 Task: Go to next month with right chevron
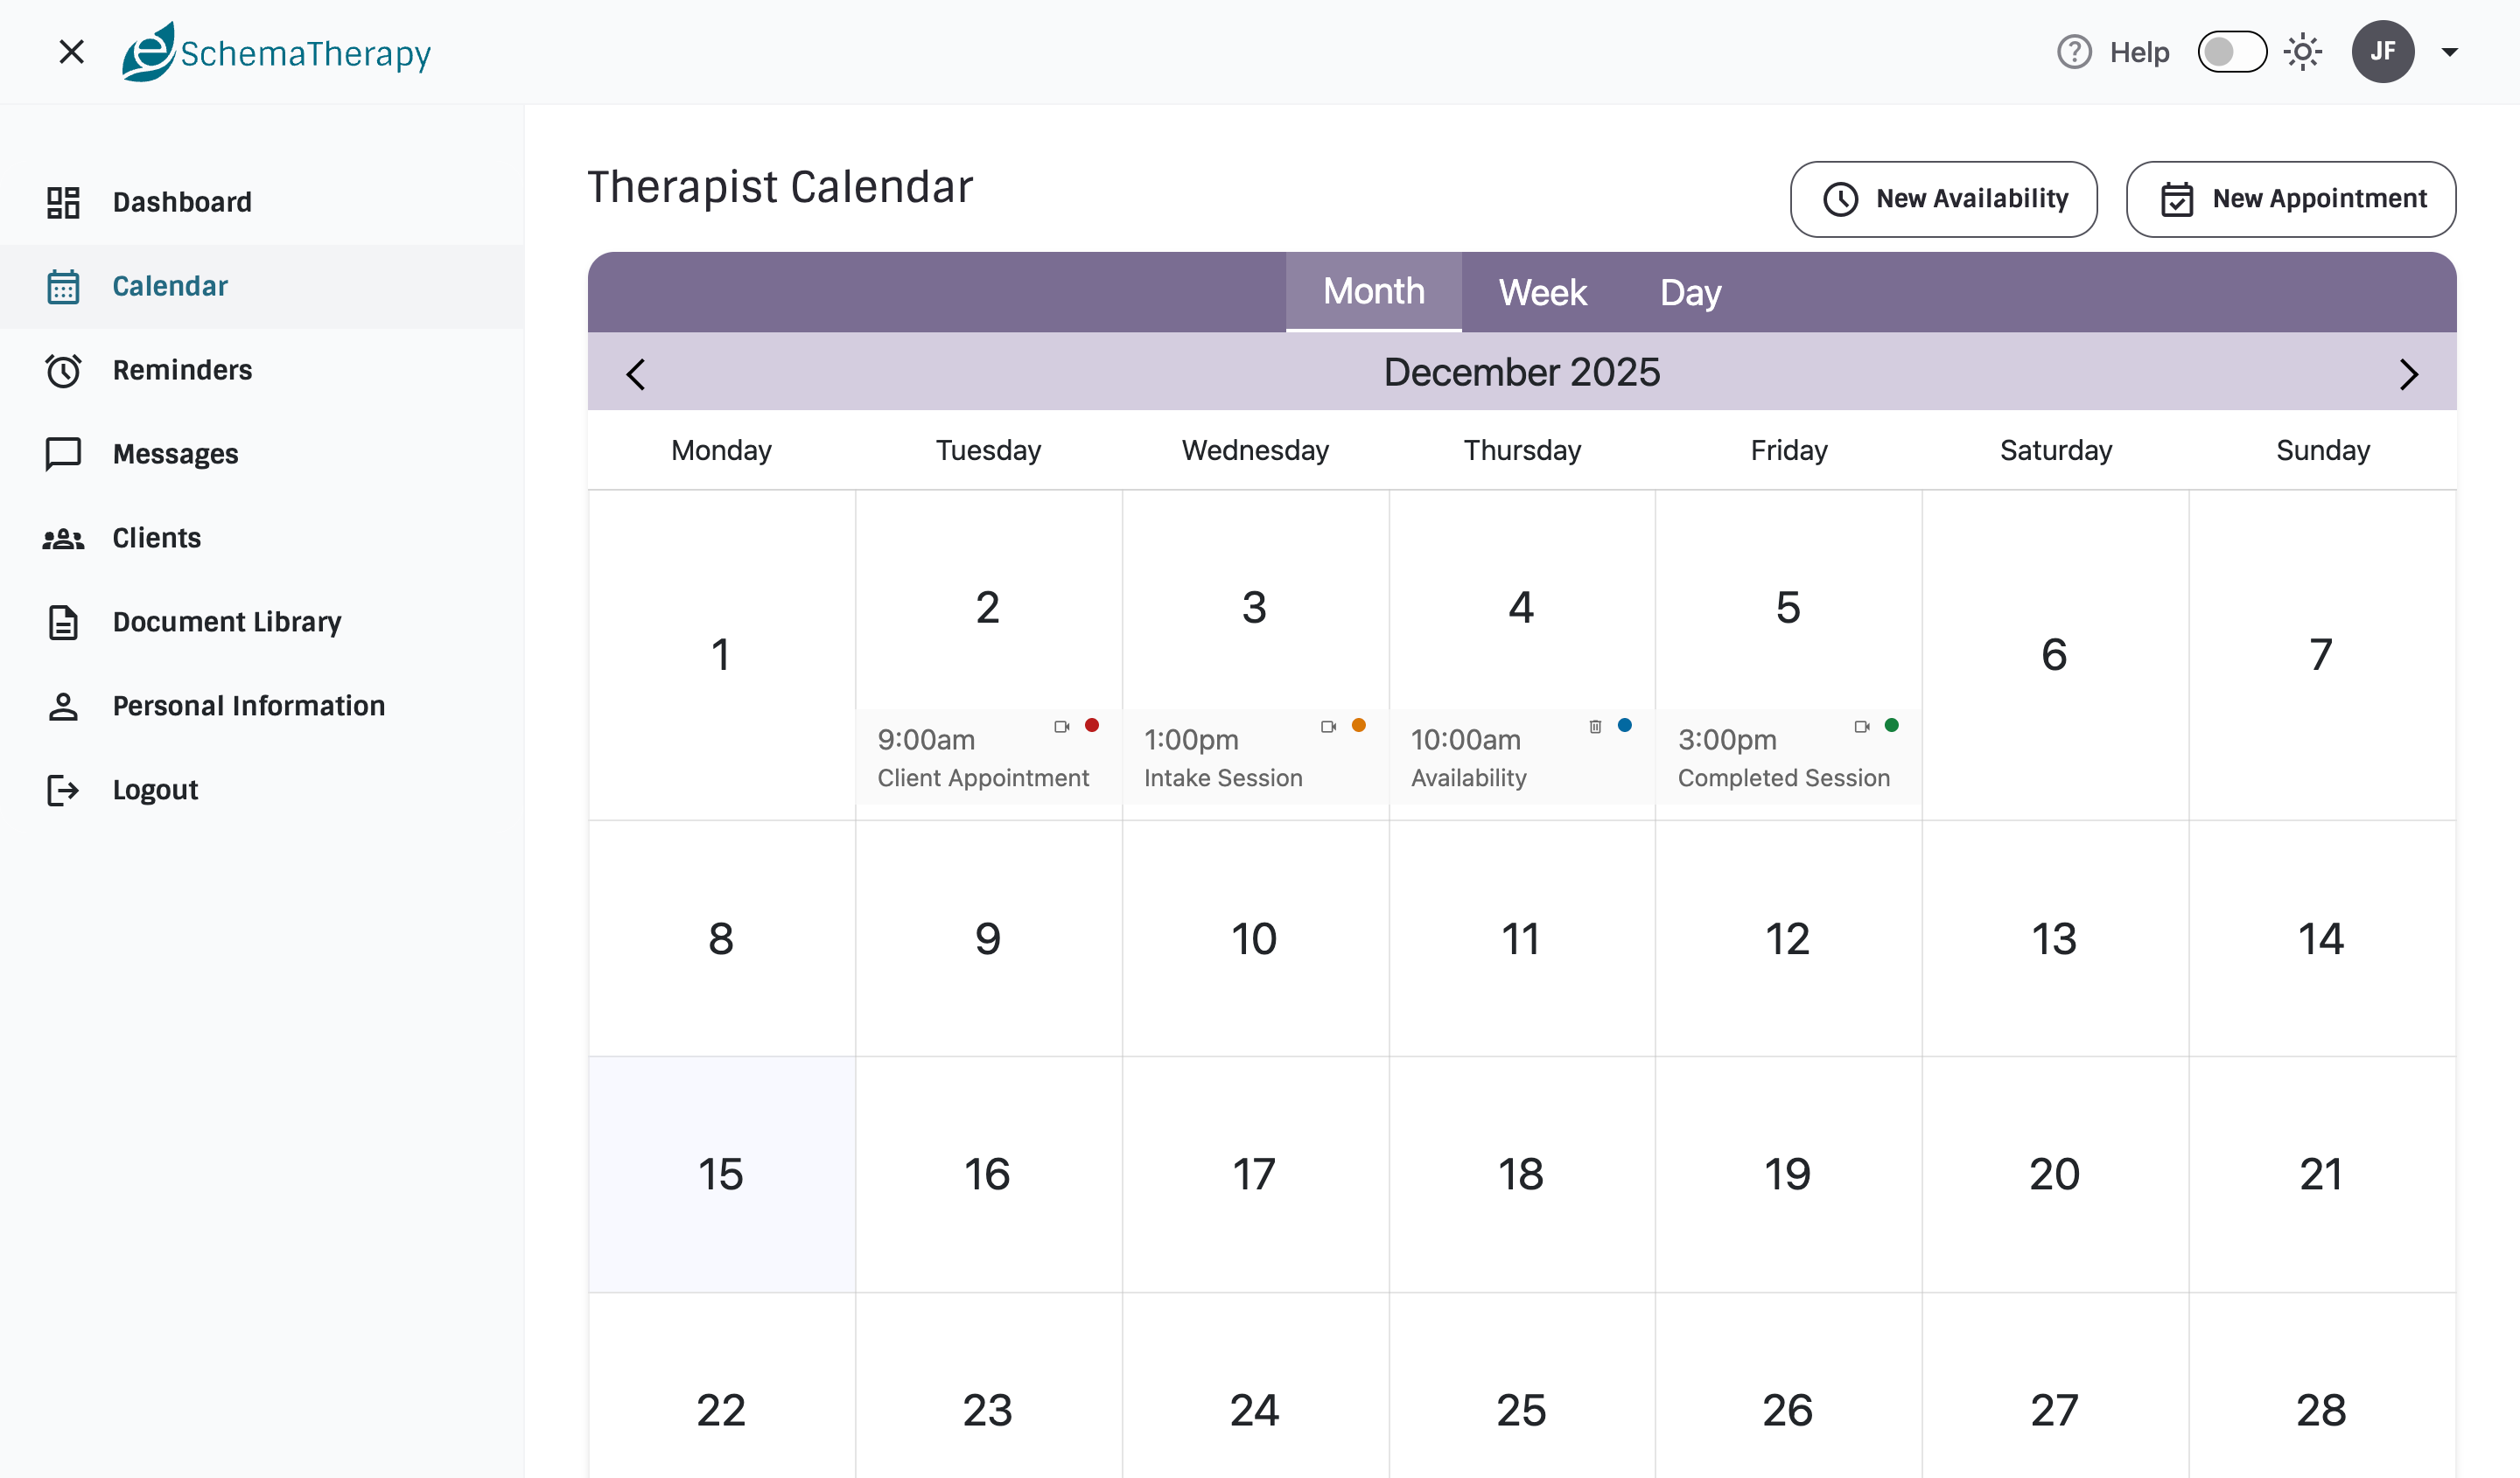(x=2408, y=373)
